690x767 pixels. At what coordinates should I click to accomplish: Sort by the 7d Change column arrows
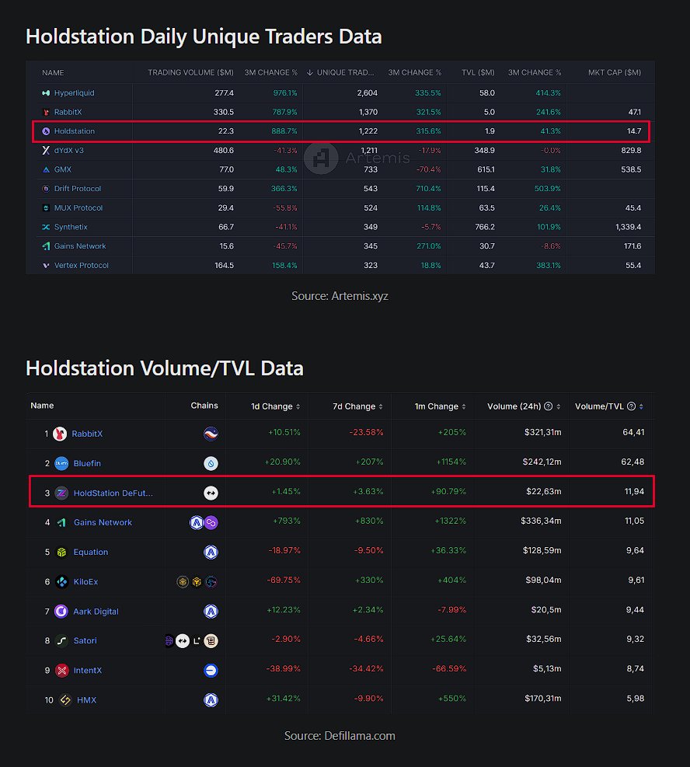click(x=381, y=406)
